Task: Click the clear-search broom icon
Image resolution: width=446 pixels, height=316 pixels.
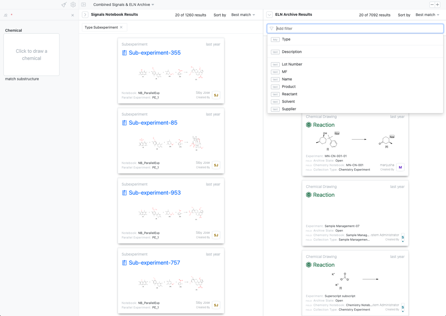Action: 64,5
